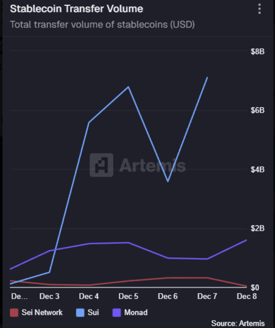Click the Monad line endpoint at Dec 8
Screen dimensions: 275x328
[x=246, y=240]
